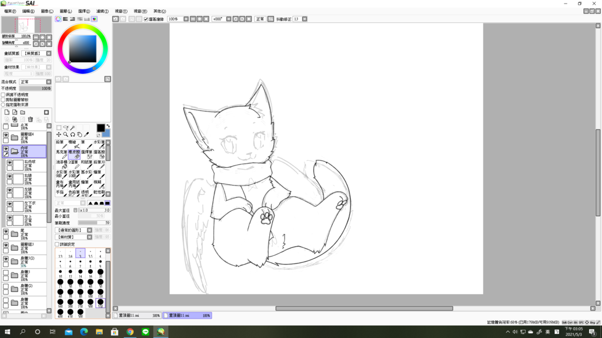Select the zoom magnifier tool

pyautogui.click(x=66, y=134)
